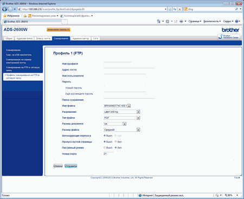Select Вкл. for Автокоррекция перекоса
244x199 pixels.
click(115, 136)
